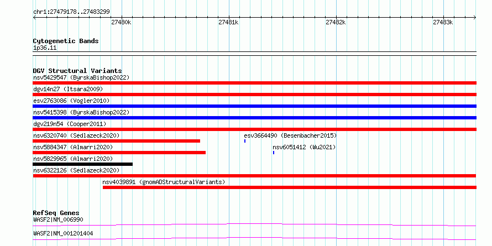Image resolution: width=492 pixels, height=246 pixels.
Task: Click the red bar under nsv6322126
Action: click(x=255, y=176)
